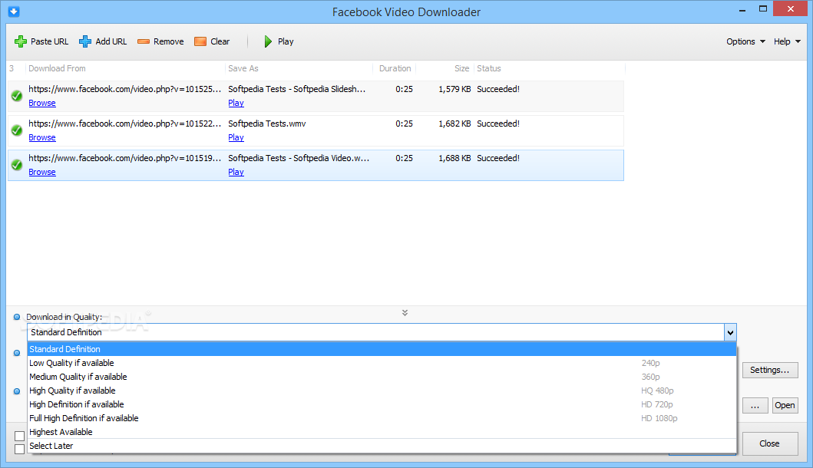
Task: Select Standard Definition in the quality list
Action: point(382,349)
